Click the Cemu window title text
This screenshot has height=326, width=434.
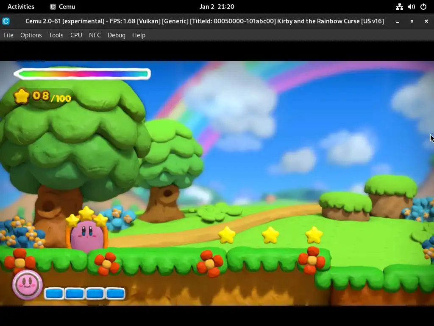click(x=205, y=21)
